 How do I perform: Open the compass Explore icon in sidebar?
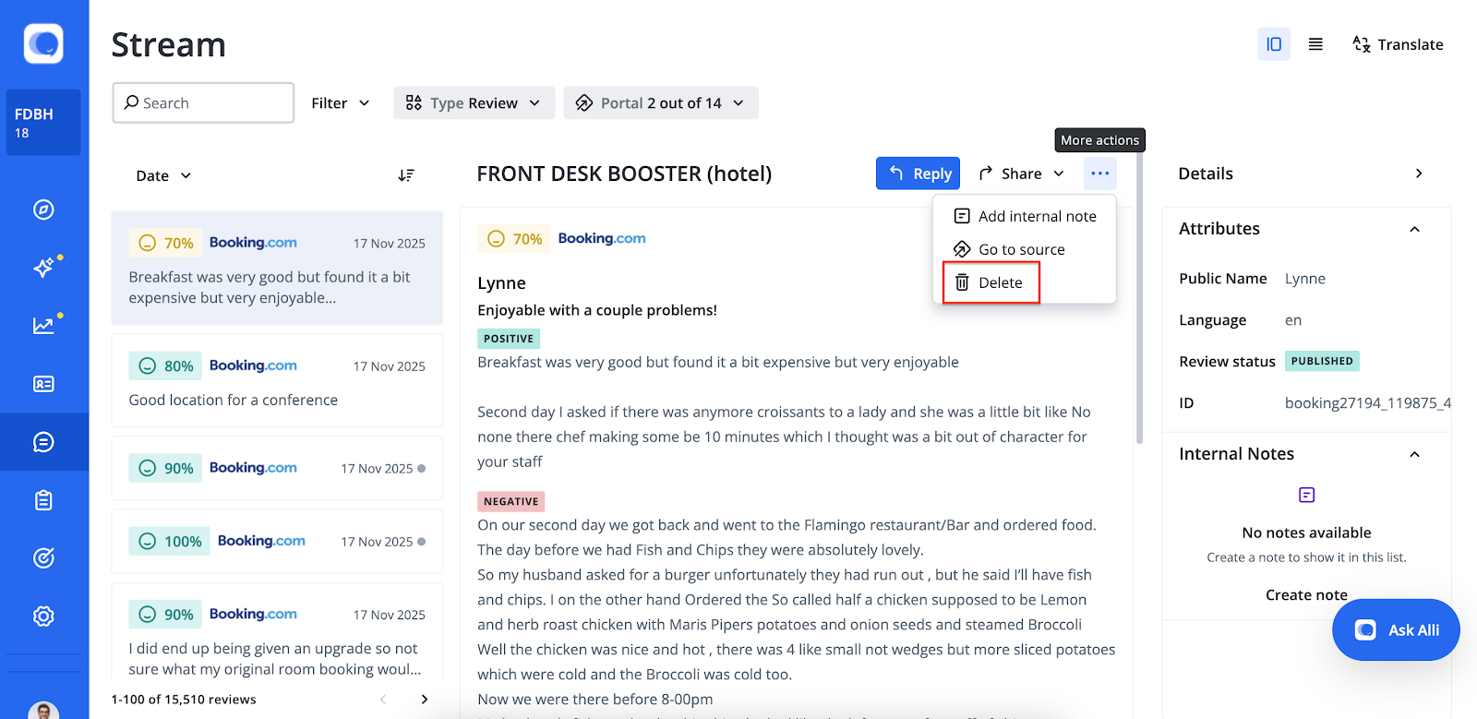[43, 210]
